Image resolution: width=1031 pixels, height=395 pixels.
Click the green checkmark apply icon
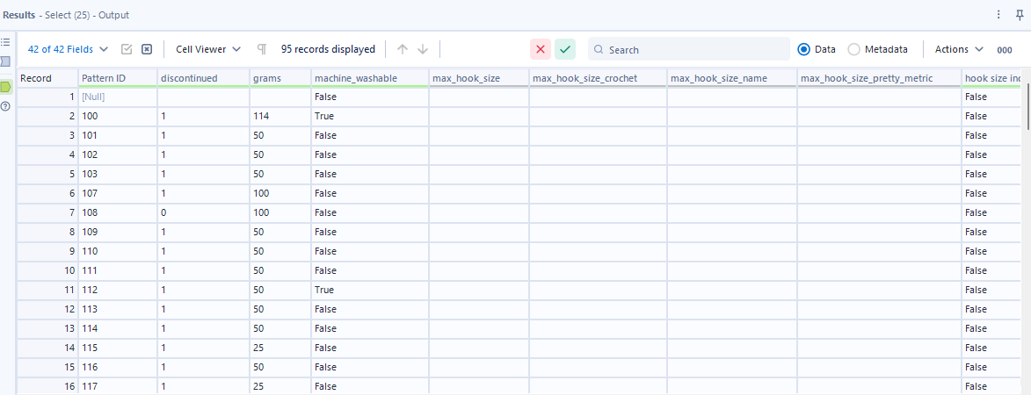point(565,49)
